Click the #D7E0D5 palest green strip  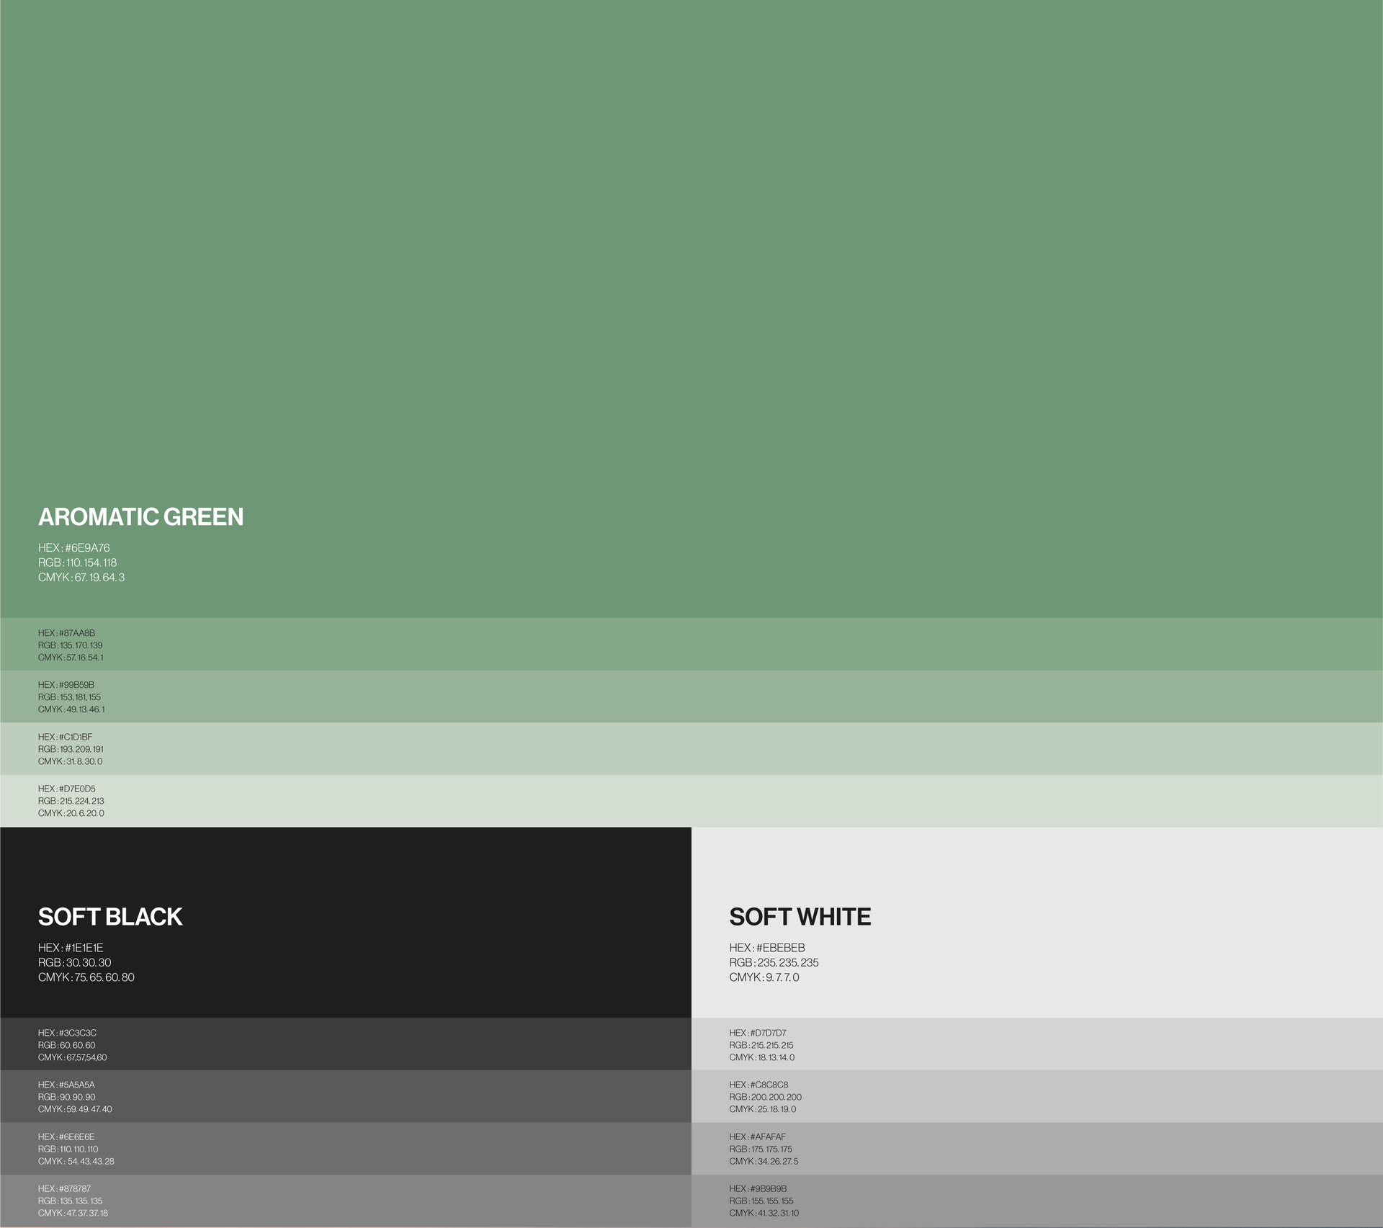pos(691,801)
